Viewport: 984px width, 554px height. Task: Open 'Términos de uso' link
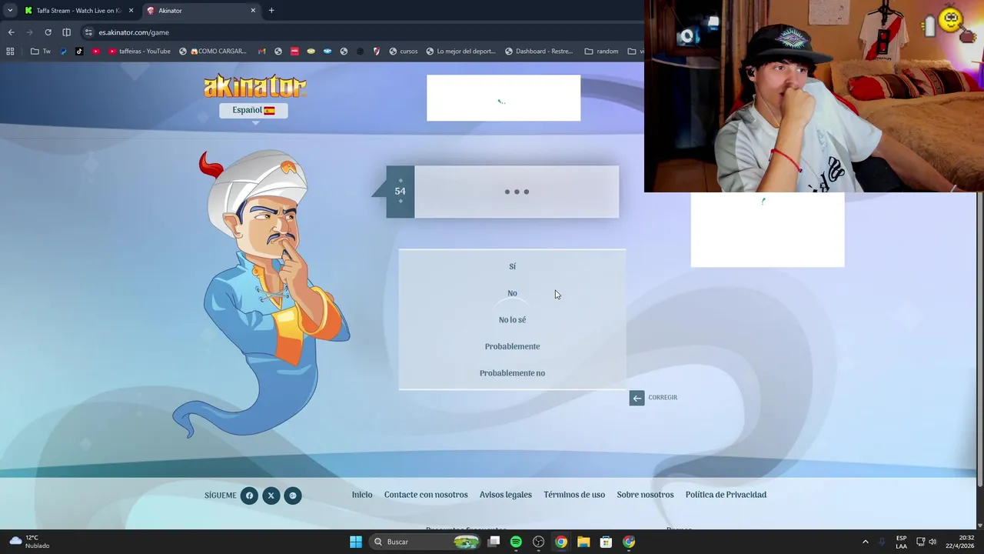[574, 495]
